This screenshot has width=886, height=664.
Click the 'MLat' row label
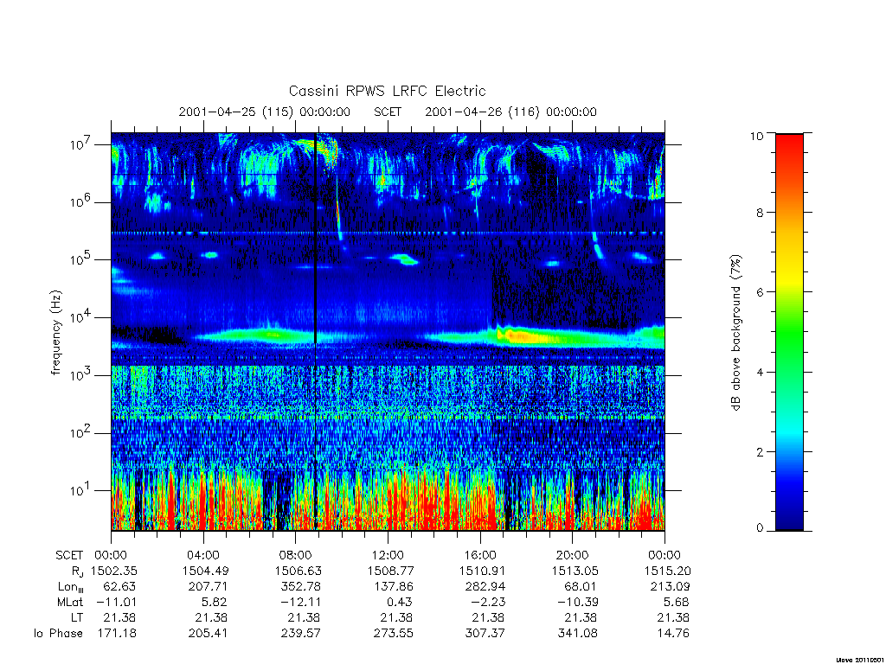(x=70, y=603)
